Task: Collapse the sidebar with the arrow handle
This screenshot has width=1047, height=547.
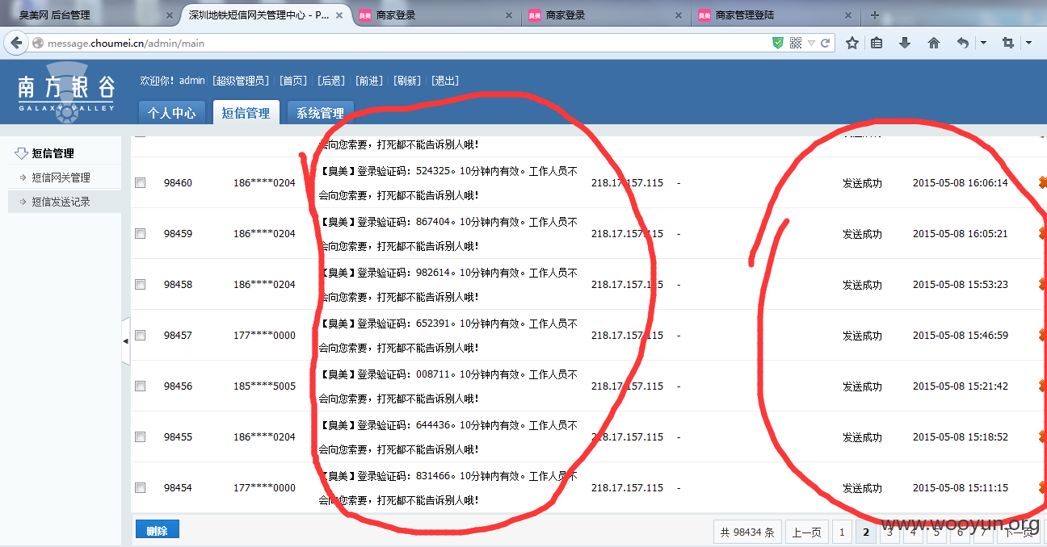Action: (x=125, y=341)
